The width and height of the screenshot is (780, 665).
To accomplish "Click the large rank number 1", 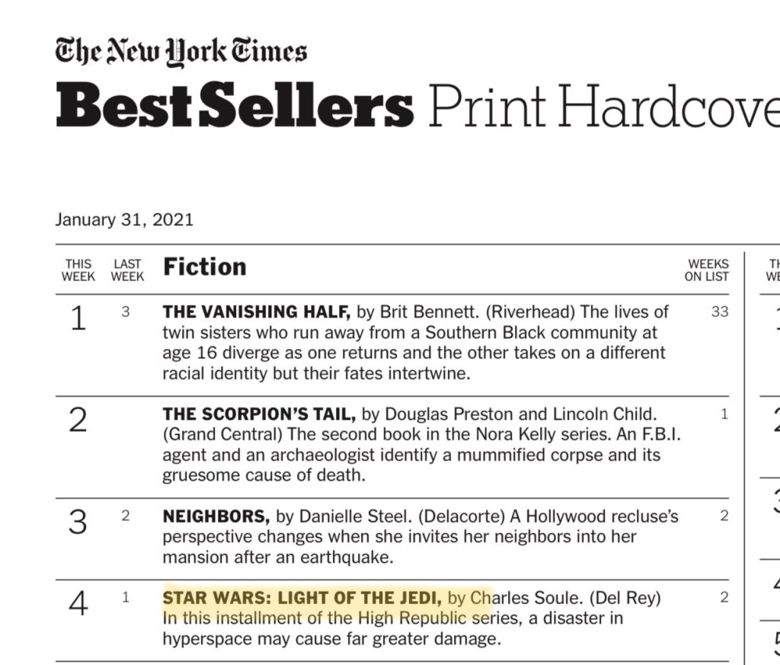I will 78,318.
